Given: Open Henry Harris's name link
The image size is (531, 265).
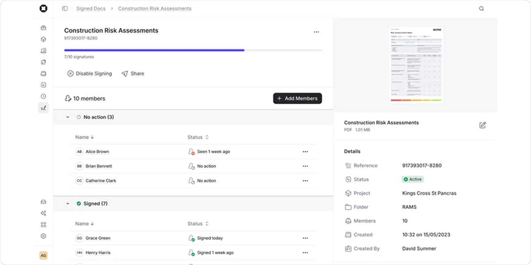Looking at the screenshot, I should (98, 253).
